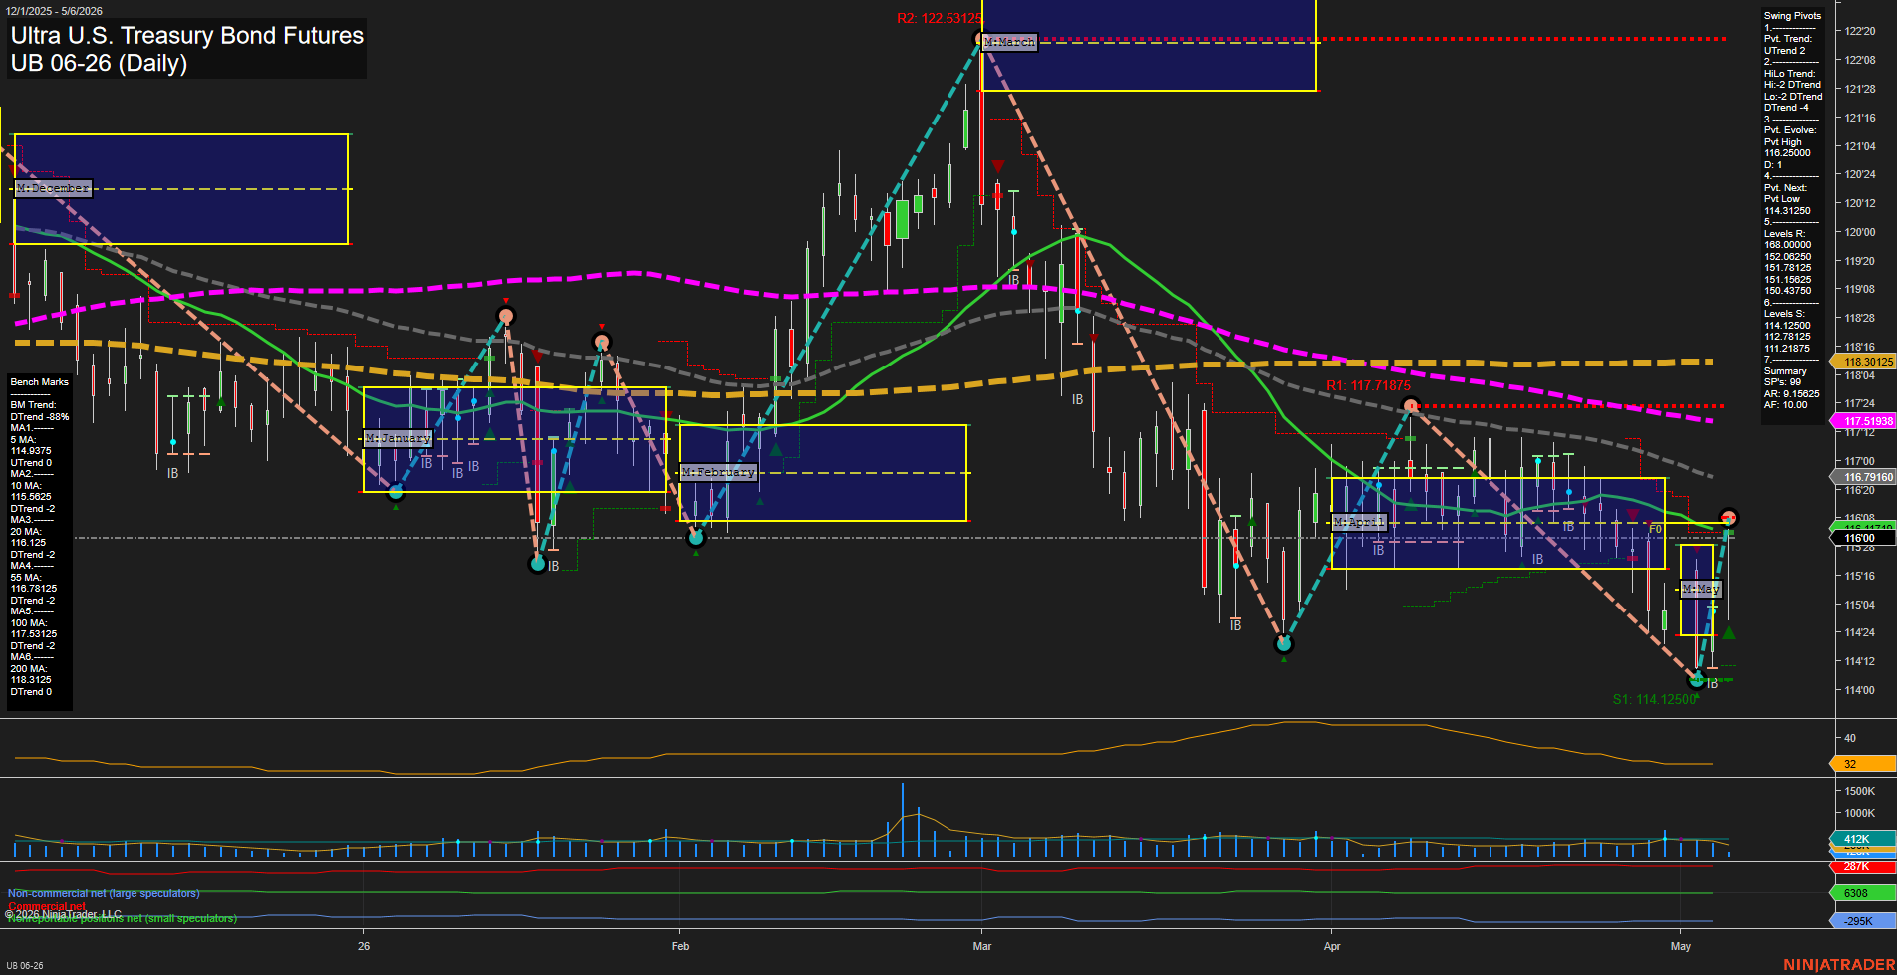Click the Bench Marks panel heading
The height and width of the screenshot is (975, 1897).
(40, 382)
